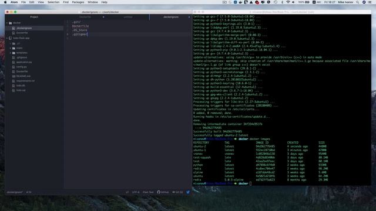Click the Mike Ivanov user menu

tap(345, 2)
